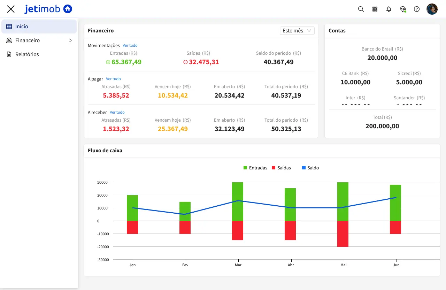Click the green Mai Entradas bar

[x=343, y=201]
